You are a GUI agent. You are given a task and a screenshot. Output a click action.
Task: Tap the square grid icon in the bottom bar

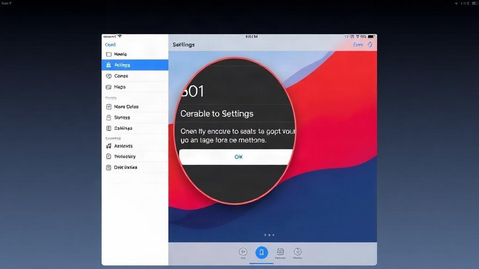(280, 252)
